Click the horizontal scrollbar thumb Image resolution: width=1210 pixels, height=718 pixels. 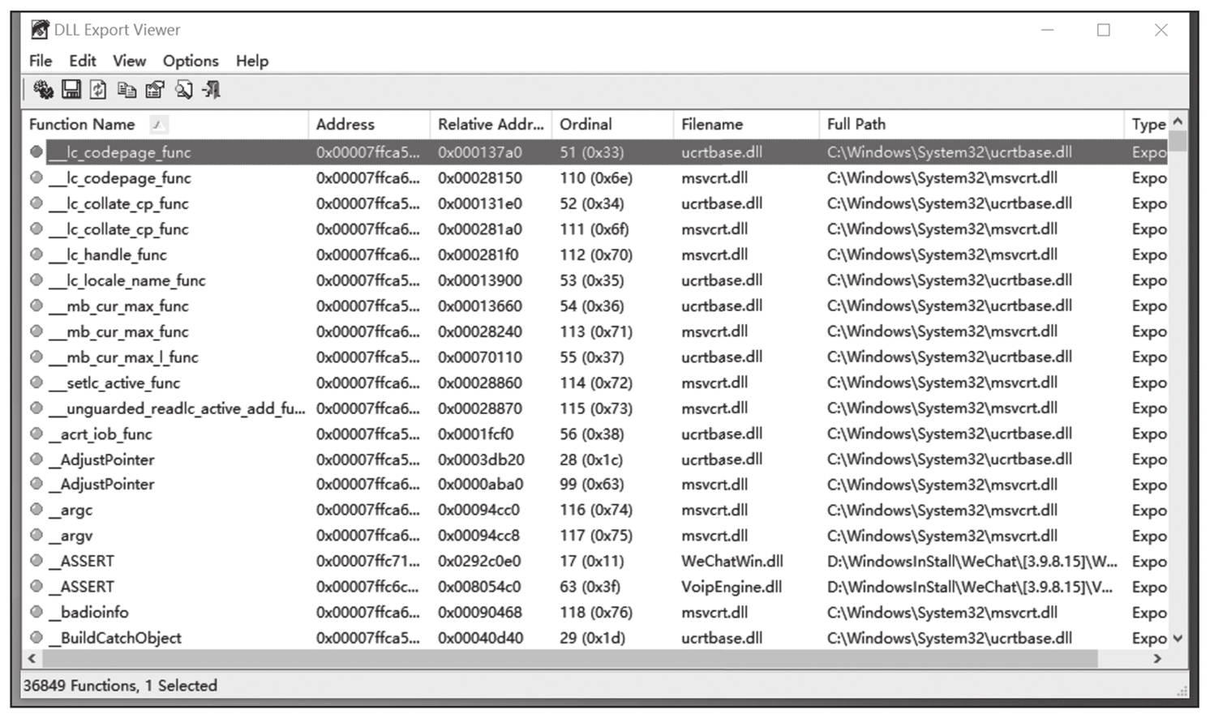(x=570, y=658)
